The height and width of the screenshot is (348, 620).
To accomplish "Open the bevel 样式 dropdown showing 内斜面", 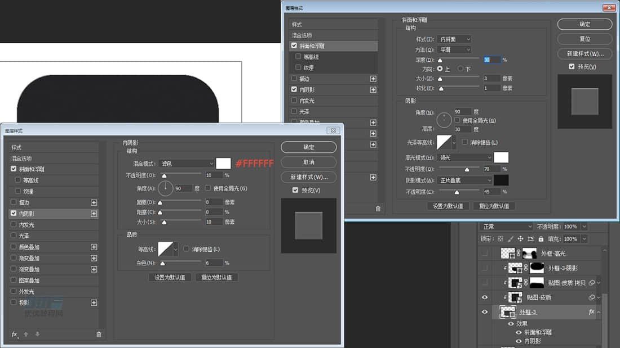I will pyautogui.click(x=454, y=39).
